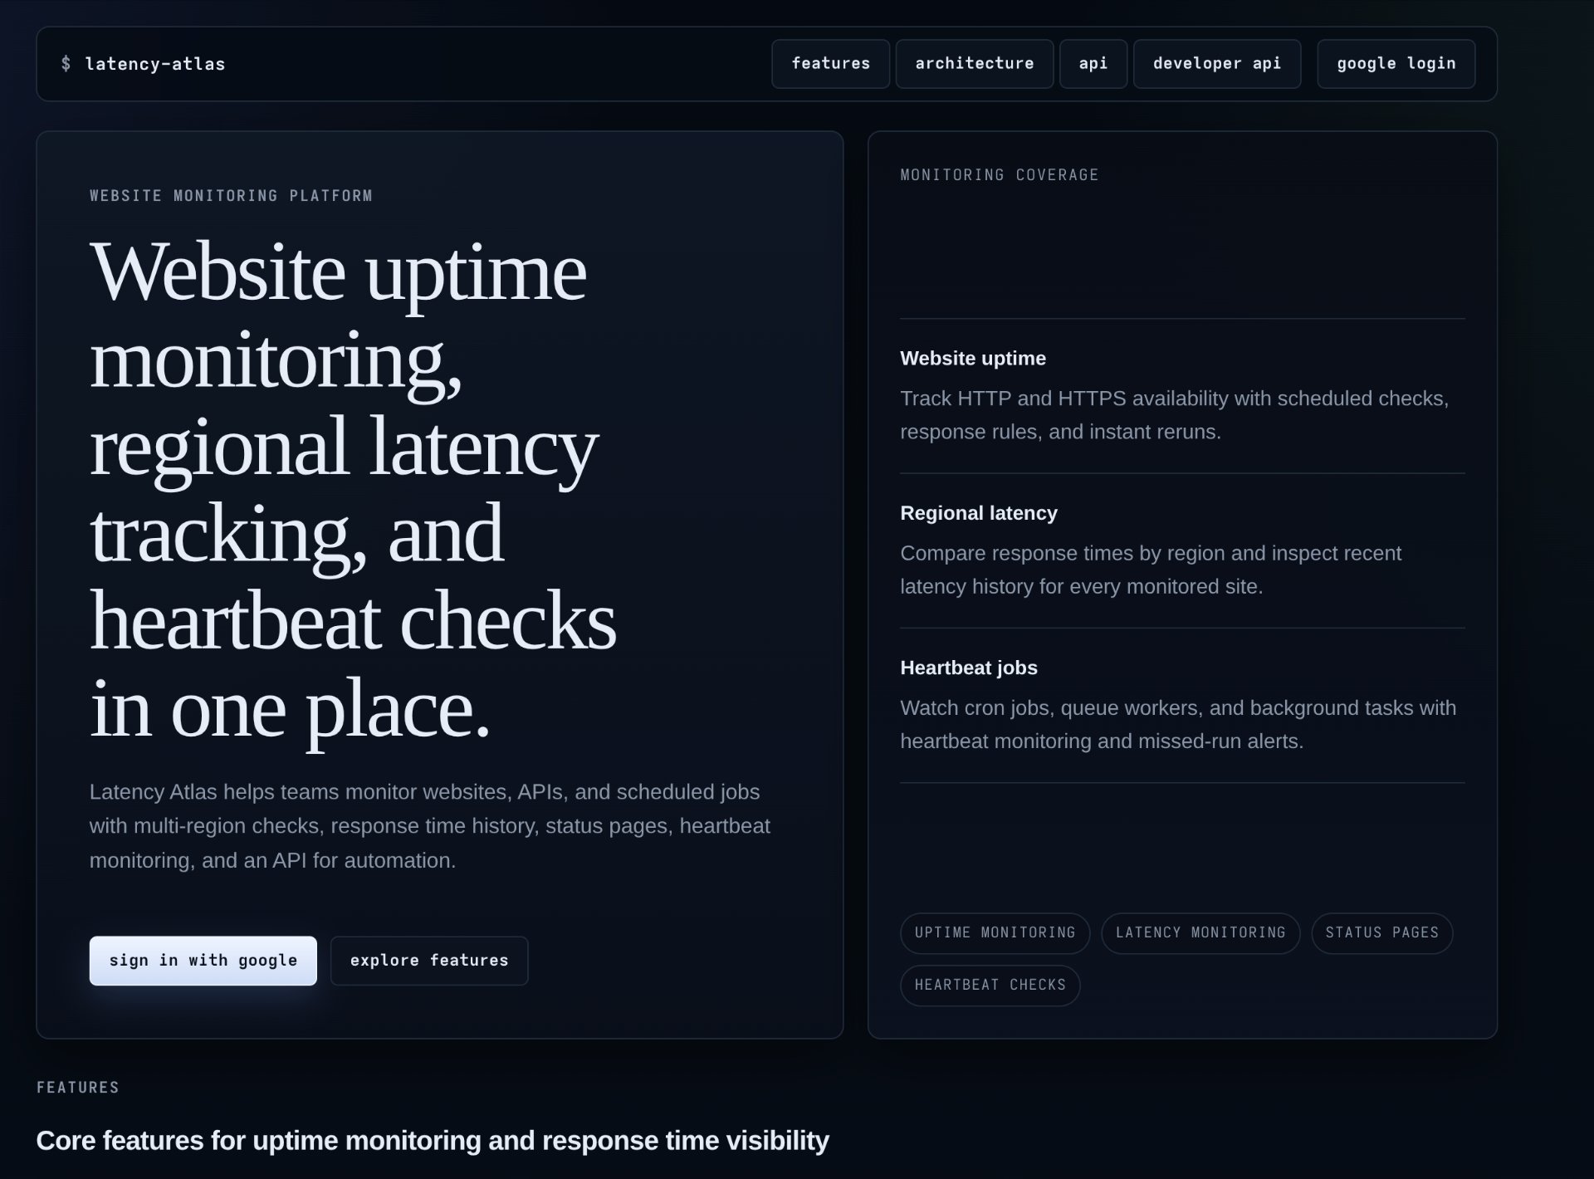Select the STATUS PAGES tag pill
Image resolution: width=1594 pixels, height=1179 pixels.
pos(1381,933)
